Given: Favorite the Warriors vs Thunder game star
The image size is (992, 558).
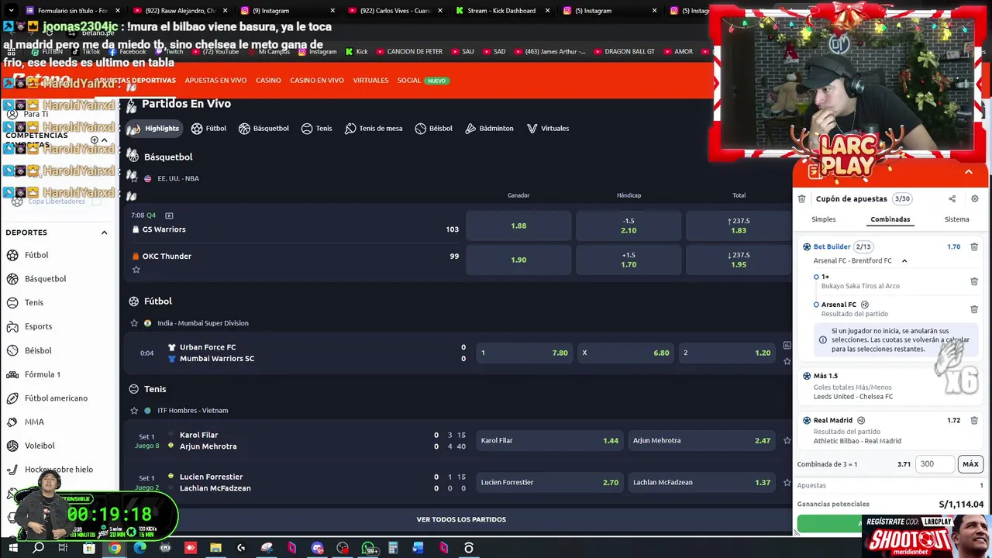Looking at the screenshot, I should 136,270.
